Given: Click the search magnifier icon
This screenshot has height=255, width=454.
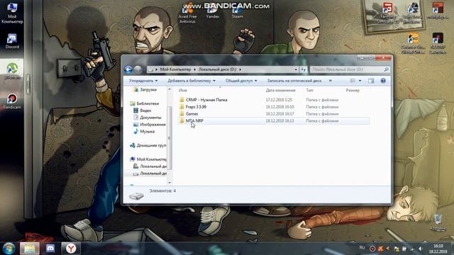Looking at the screenshot, I should pos(386,69).
